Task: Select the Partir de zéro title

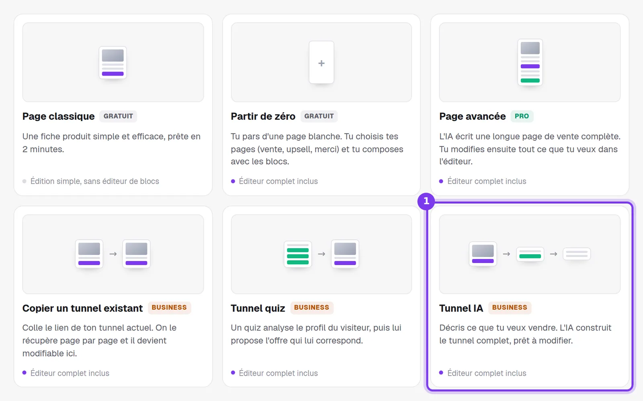Action: tap(263, 116)
